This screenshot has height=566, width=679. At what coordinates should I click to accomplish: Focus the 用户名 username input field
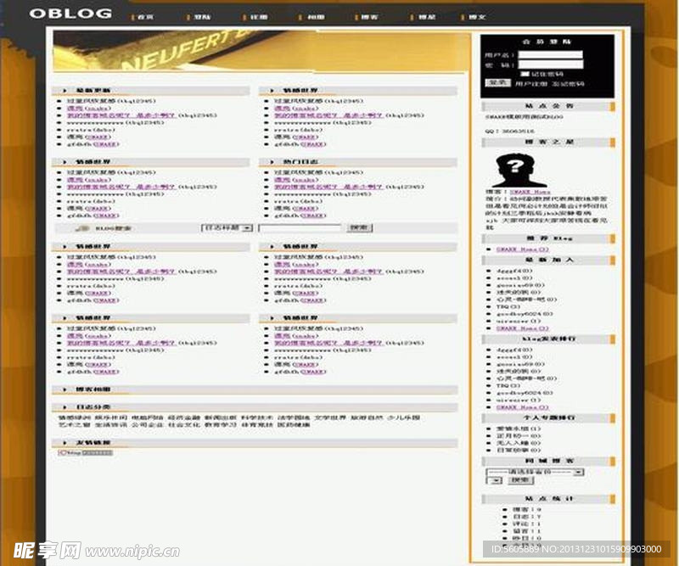(550, 55)
